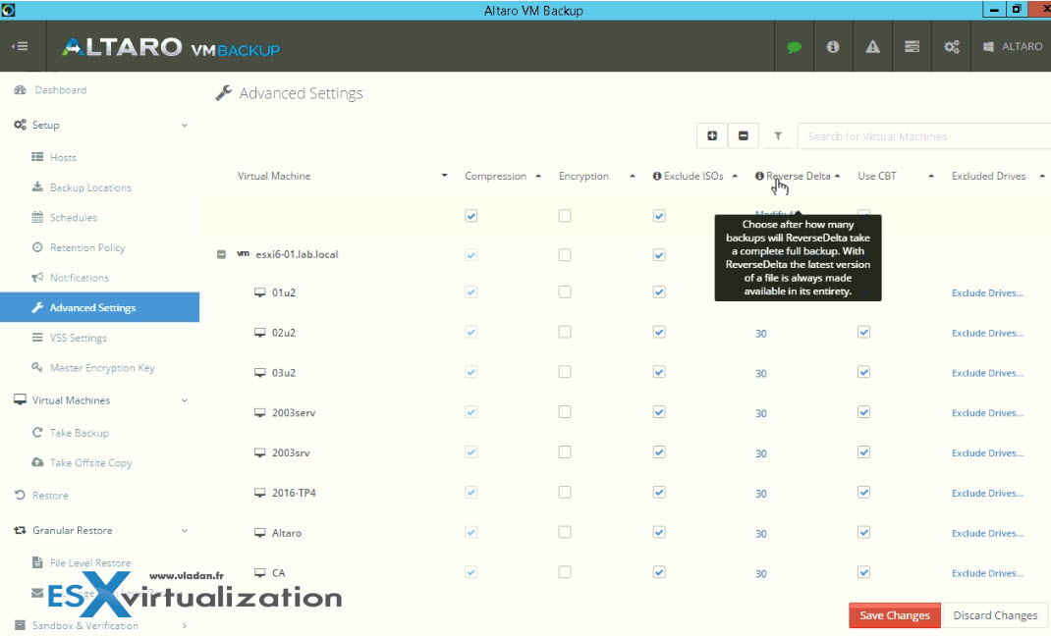
Task: Click the Reverse Delta info icon
Action: (759, 176)
